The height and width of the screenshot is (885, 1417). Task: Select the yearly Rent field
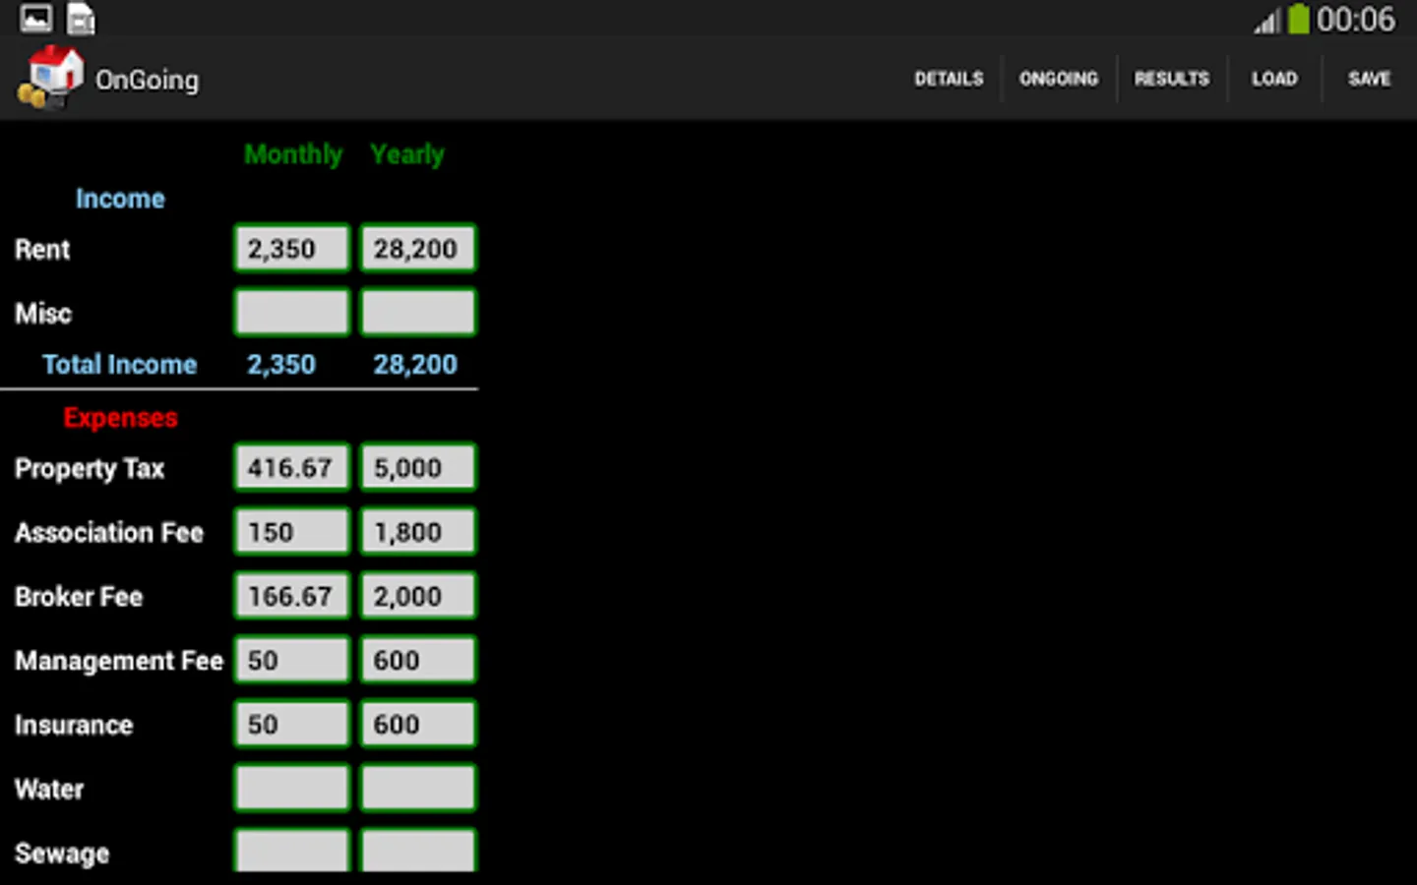click(418, 248)
